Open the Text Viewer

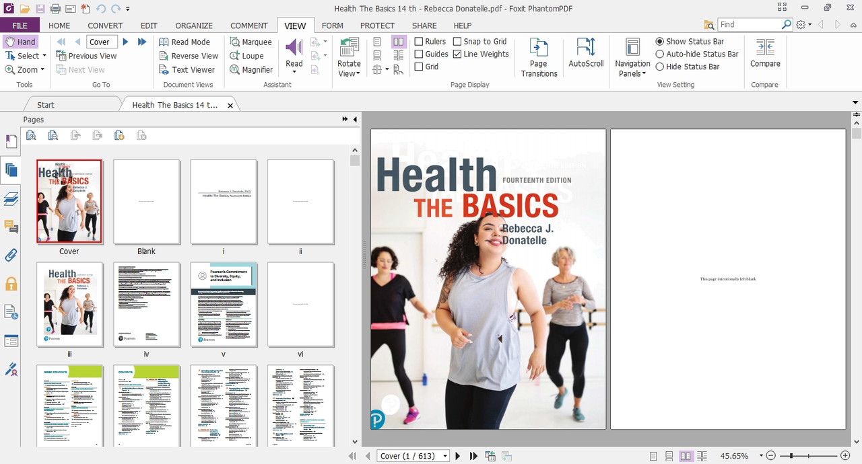pyautogui.click(x=187, y=69)
